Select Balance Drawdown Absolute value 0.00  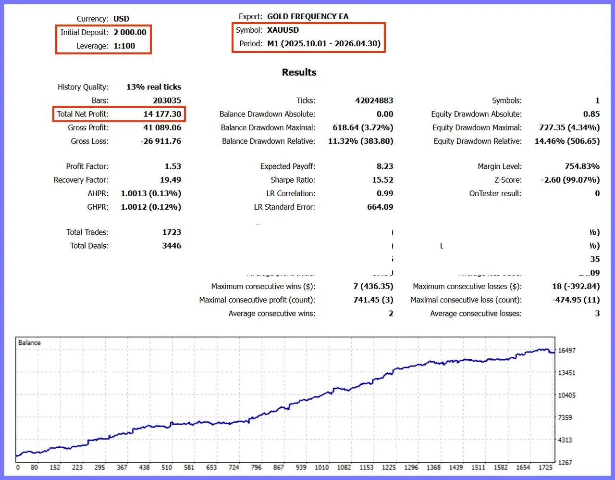385,114
